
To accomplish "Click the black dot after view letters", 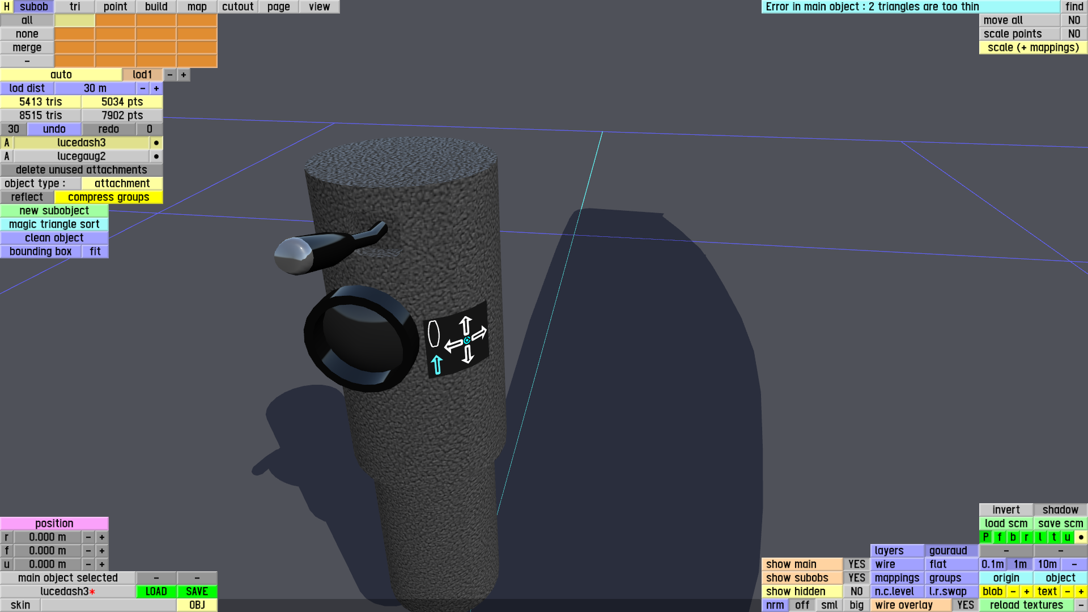I will pyautogui.click(x=1081, y=537).
